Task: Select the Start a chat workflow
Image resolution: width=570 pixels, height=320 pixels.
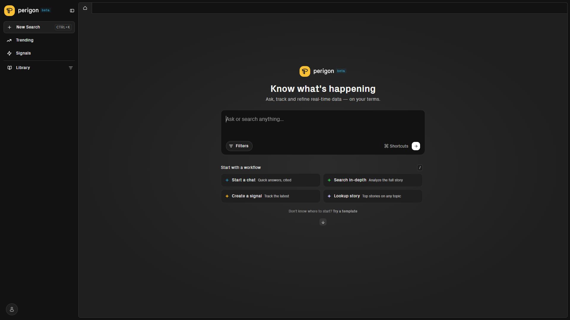Action: 271,180
